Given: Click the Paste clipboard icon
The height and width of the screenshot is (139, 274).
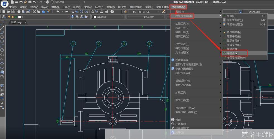Looking at the screenshot, I should click(43, 12).
